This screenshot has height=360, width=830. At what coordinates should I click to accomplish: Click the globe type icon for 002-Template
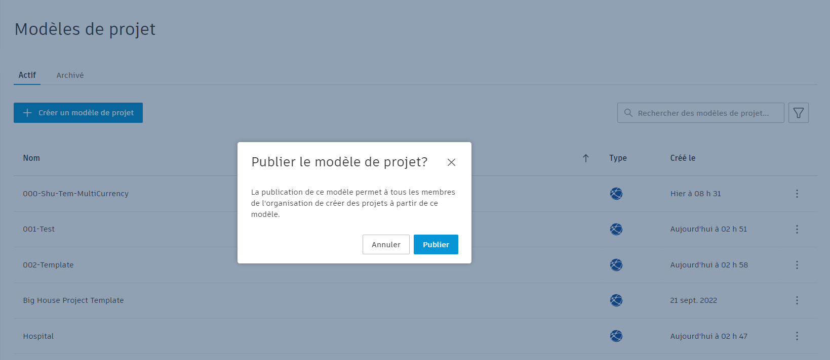(x=616, y=265)
